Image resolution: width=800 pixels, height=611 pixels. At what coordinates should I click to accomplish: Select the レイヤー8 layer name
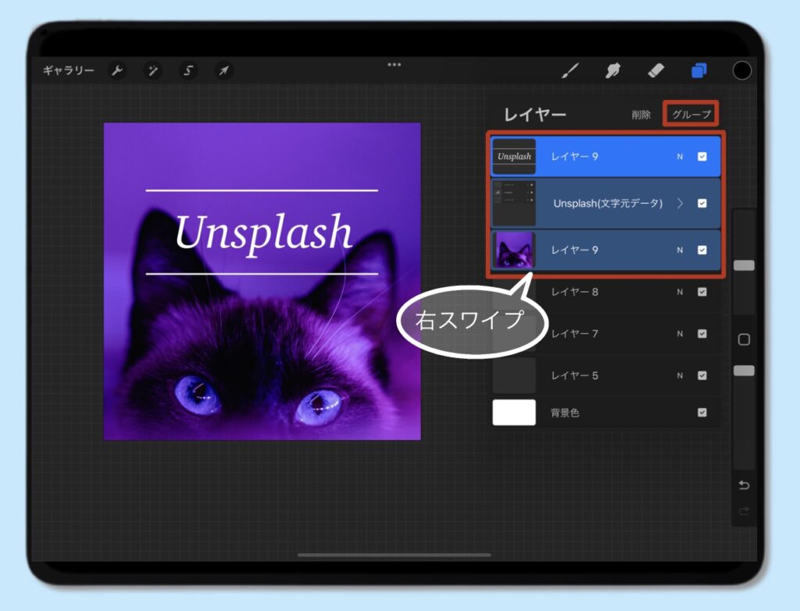[574, 292]
